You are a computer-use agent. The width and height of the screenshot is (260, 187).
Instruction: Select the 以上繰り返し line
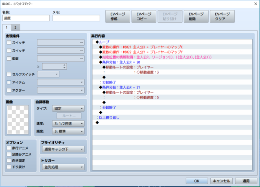[172, 117]
